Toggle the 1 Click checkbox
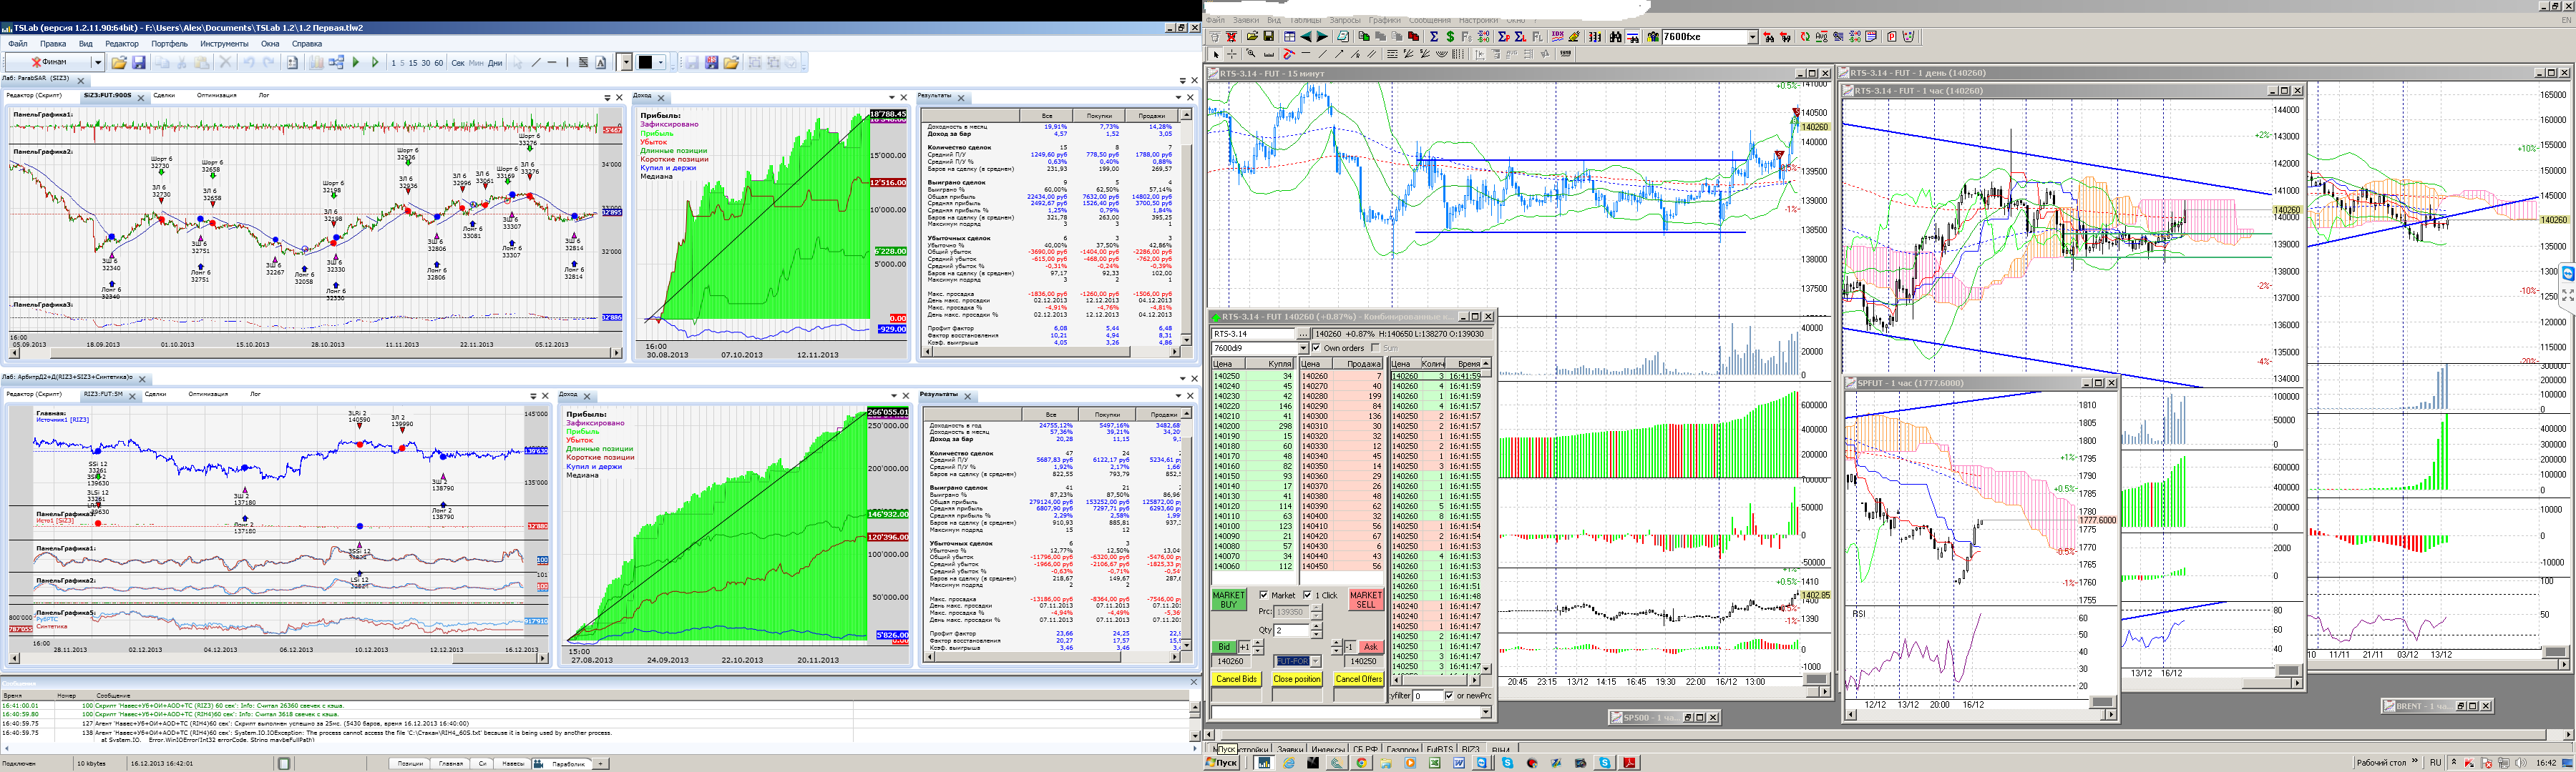Image resolution: width=2576 pixels, height=772 pixels. tap(1307, 595)
